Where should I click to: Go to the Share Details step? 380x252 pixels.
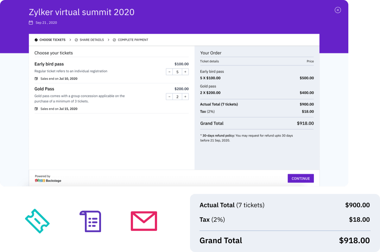tap(89, 40)
